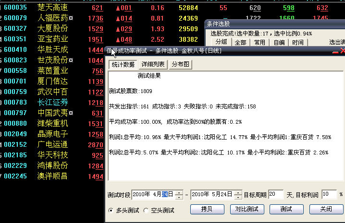Click the 条件选股 window title bar
Screen dimensions: 345x223
(275, 23)
